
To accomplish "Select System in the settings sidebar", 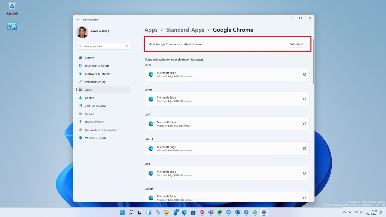I will click(103, 58).
